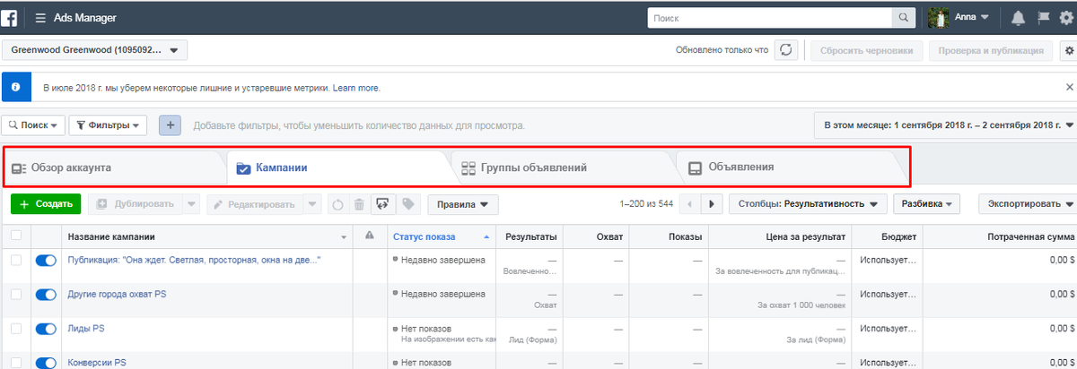Click the add filters text field

(359, 125)
